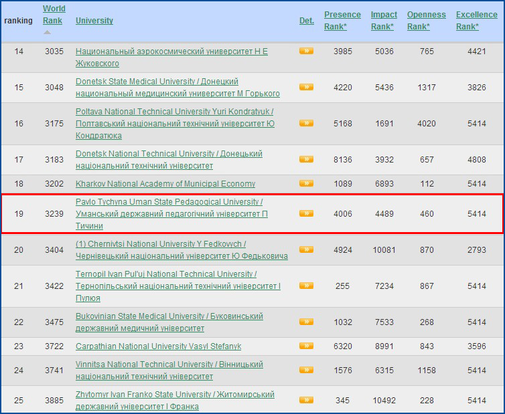Open details icon for Kharkov National Academy
505x414 pixels.
tap(306, 183)
